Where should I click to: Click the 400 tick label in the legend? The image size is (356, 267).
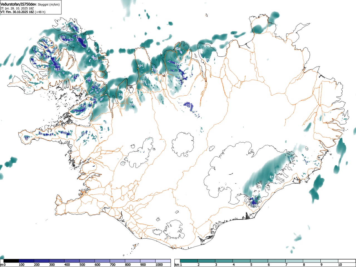pos(67,265)
